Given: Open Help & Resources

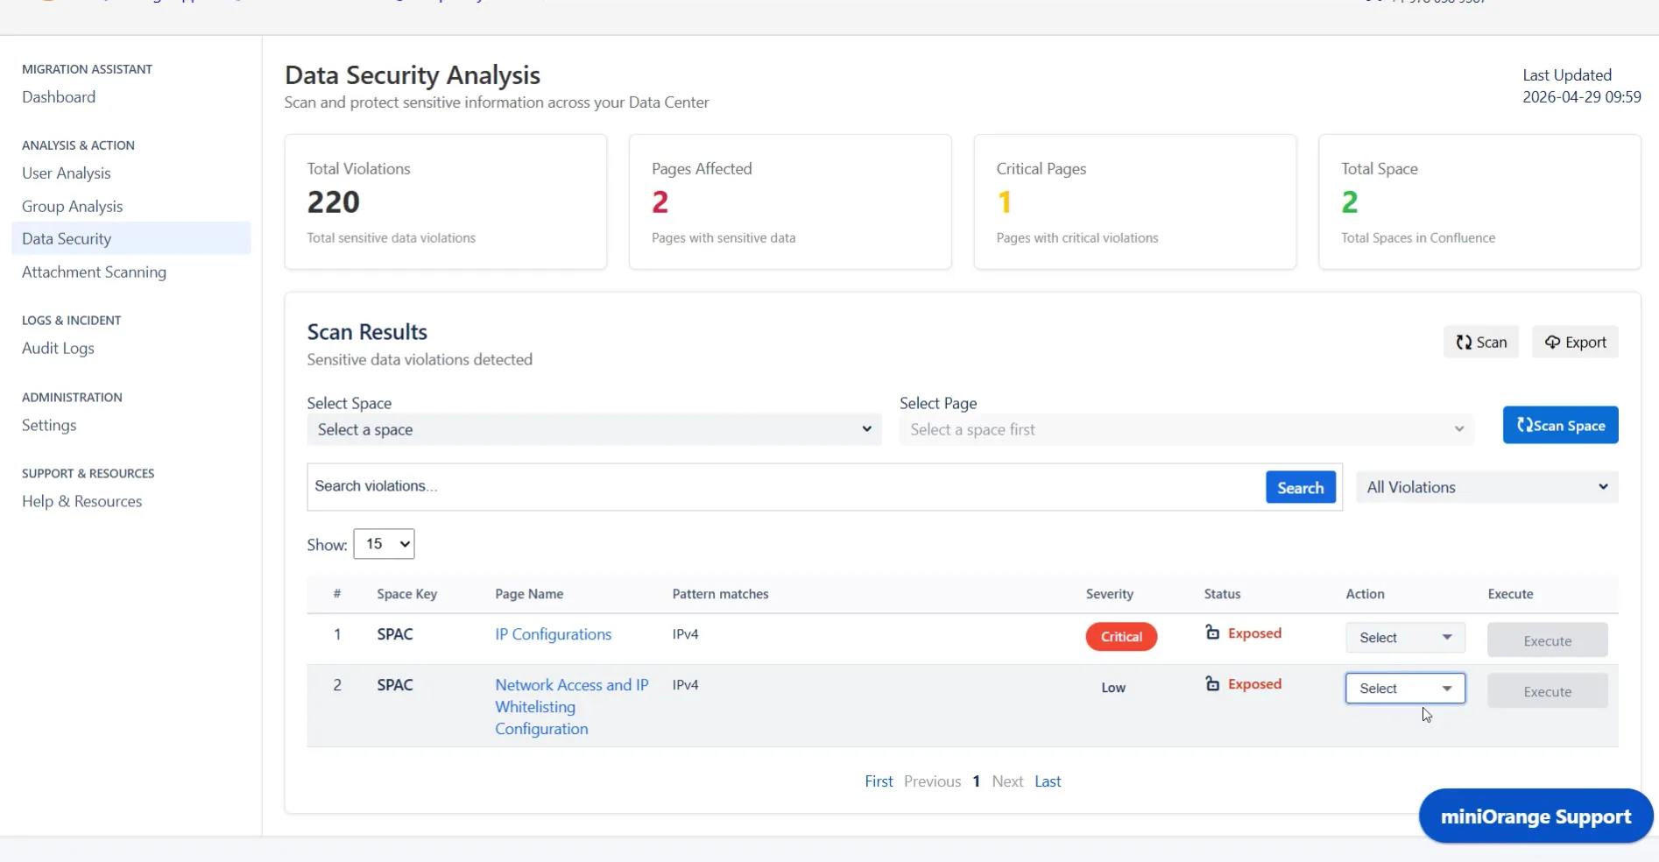Looking at the screenshot, I should coord(82,502).
